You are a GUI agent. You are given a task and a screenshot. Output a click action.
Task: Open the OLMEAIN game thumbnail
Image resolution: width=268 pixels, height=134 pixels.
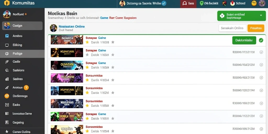pyautogui.click(x=67, y=65)
